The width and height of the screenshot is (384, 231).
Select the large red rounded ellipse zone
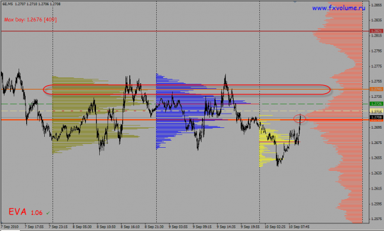click(x=187, y=90)
